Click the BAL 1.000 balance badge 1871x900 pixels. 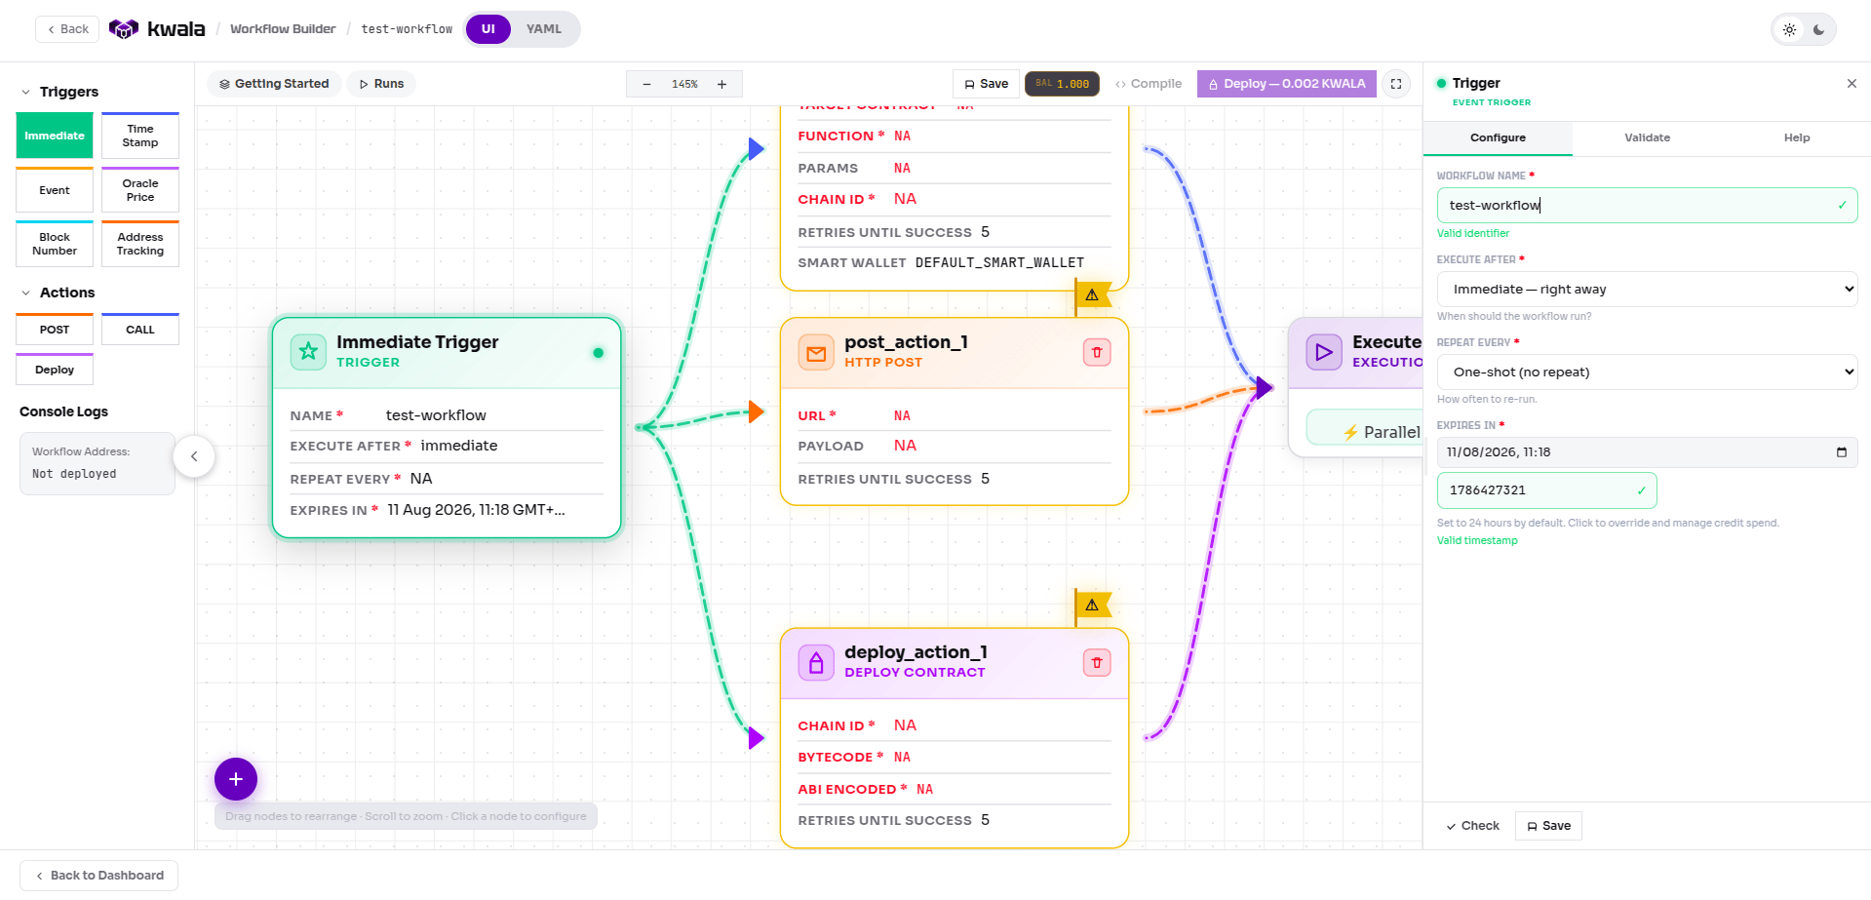click(x=1062, y=84)
